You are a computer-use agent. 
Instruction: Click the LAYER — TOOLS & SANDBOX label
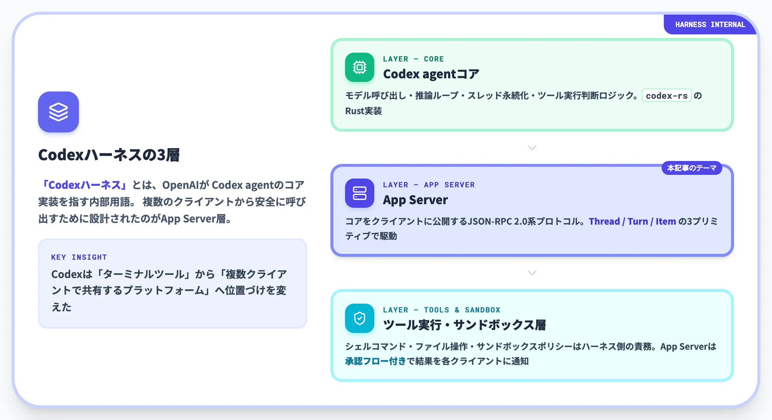click(x=442, y=310)
